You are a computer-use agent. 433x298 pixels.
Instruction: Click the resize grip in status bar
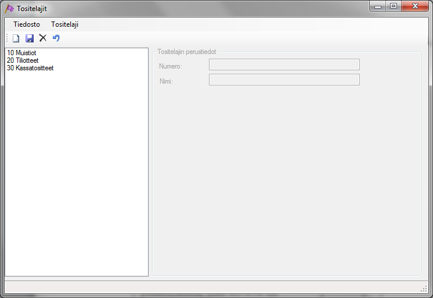point(424,289)
